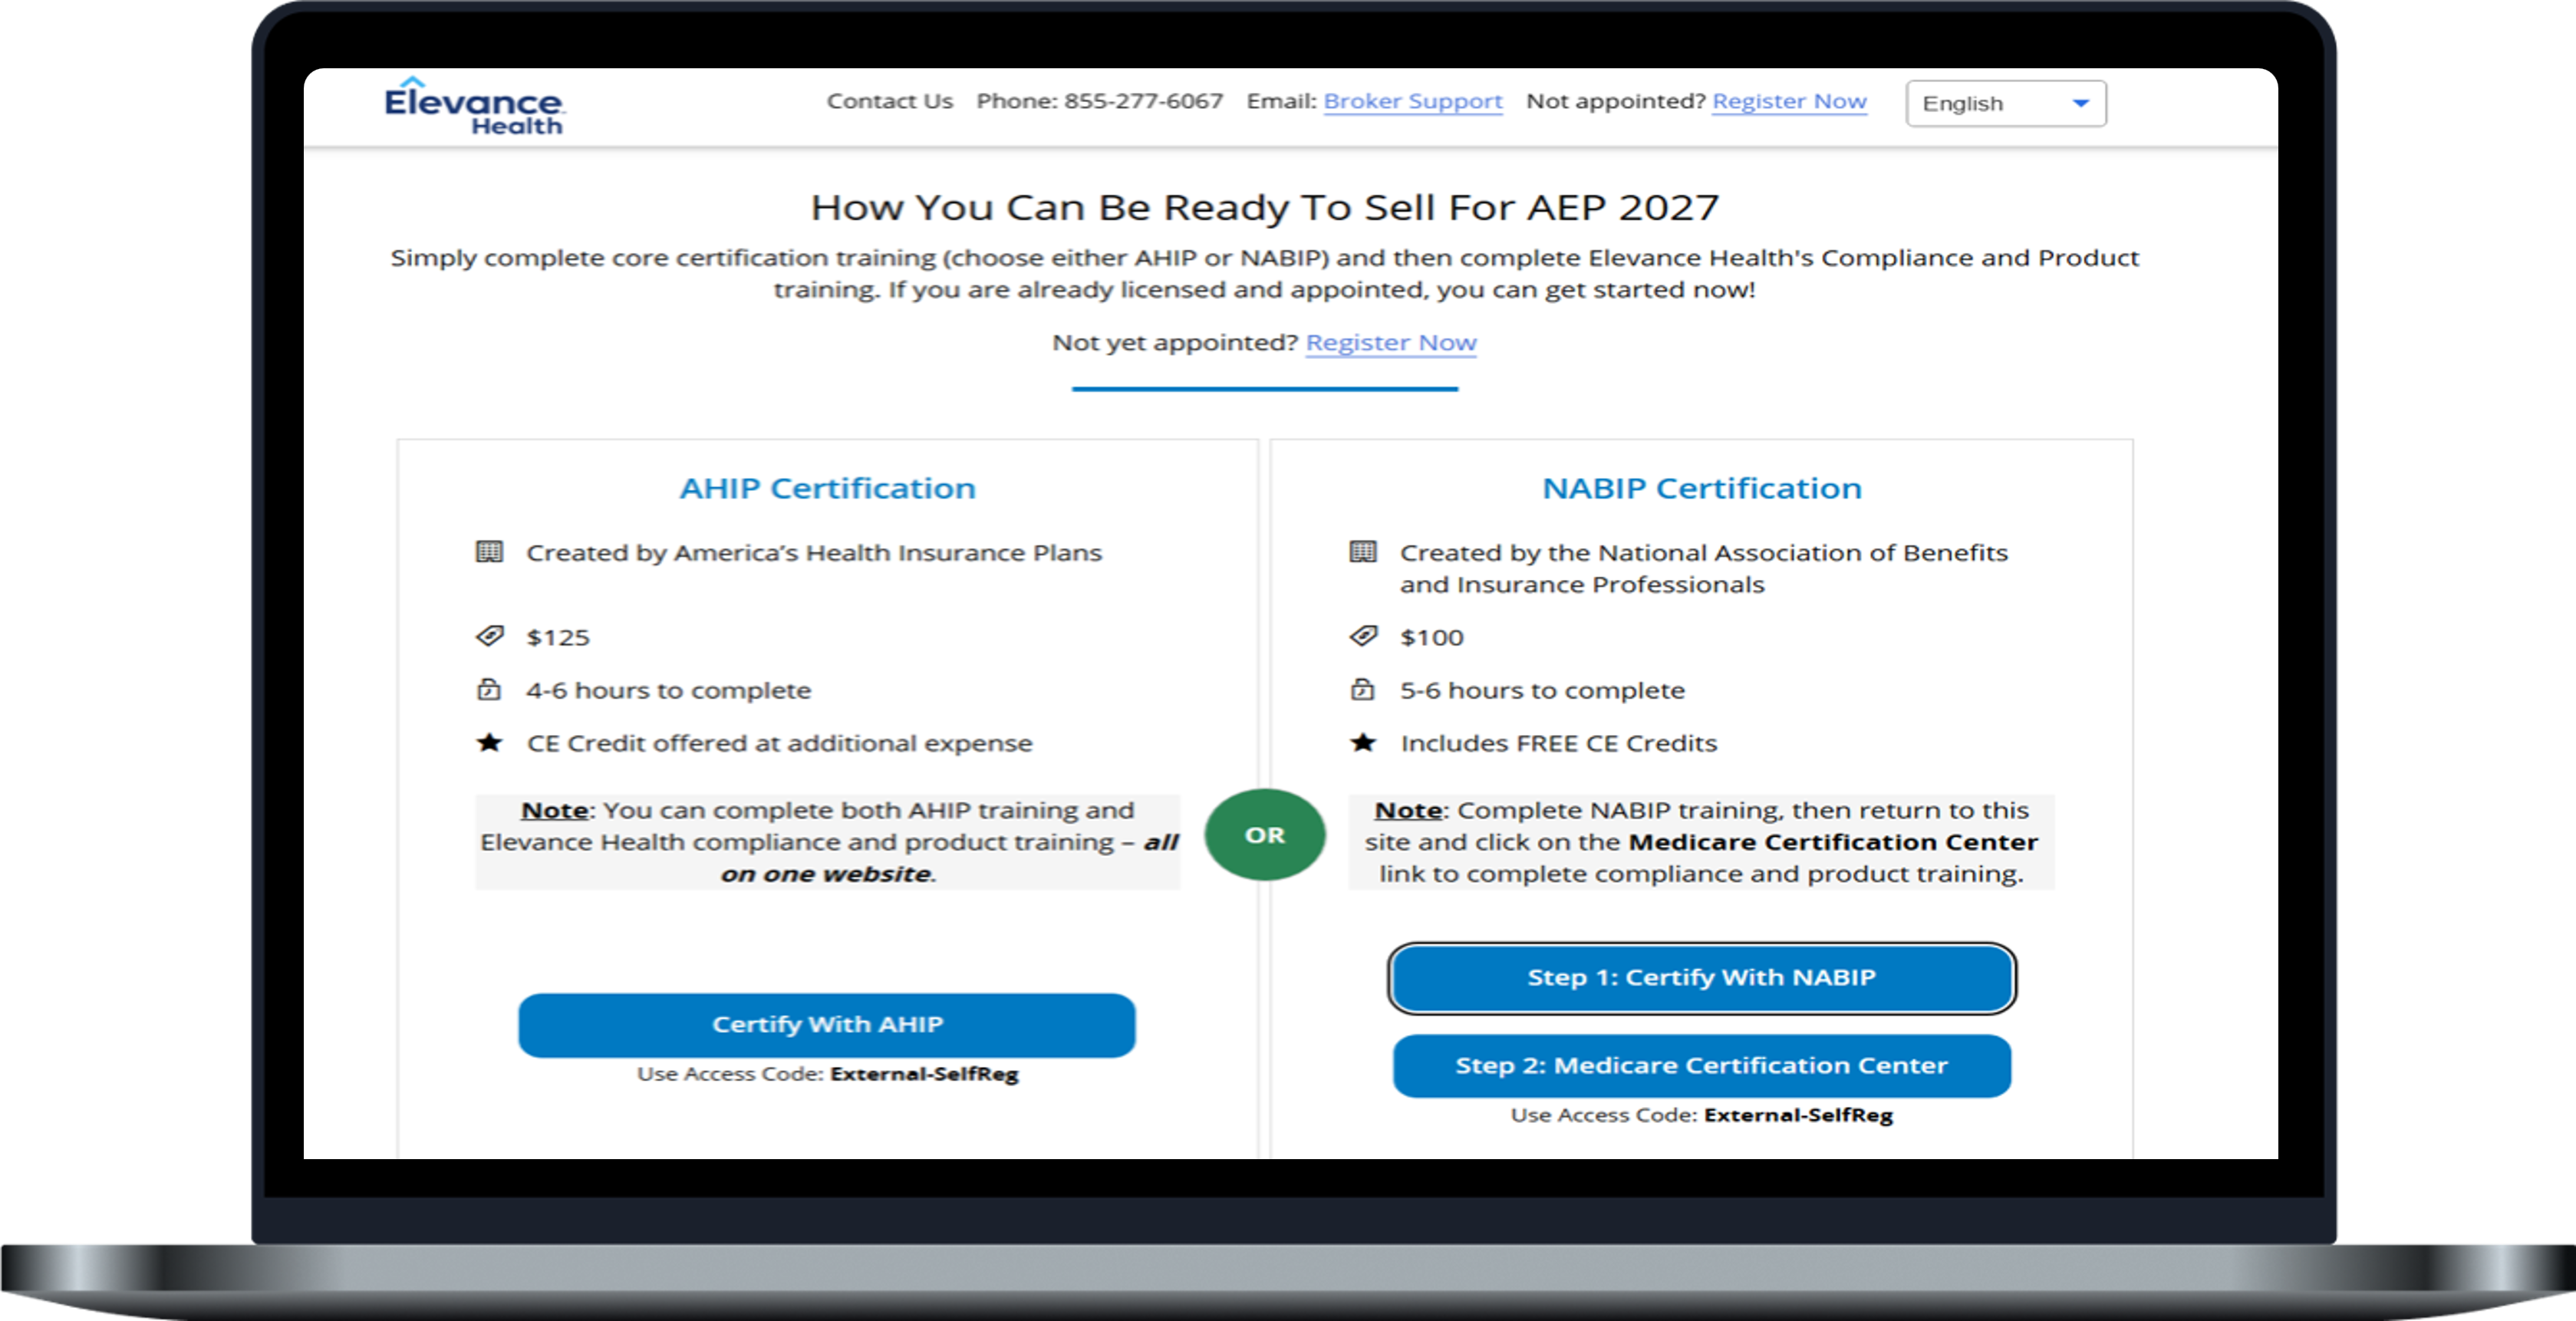Click the price tag icon beside $100
The image size is (2576, 1321).
click(1363, 636)
